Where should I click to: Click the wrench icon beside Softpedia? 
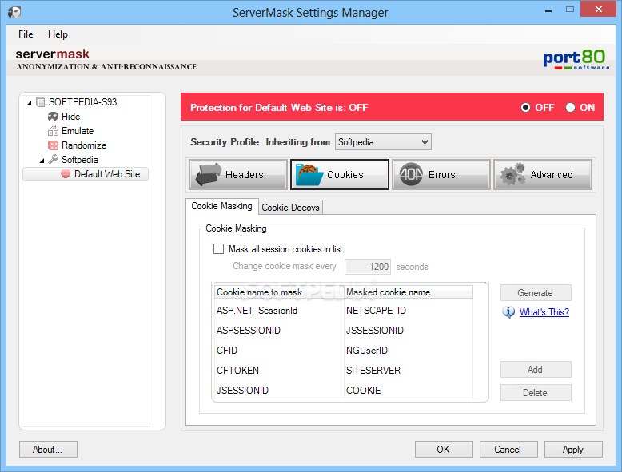click(53, 159)
